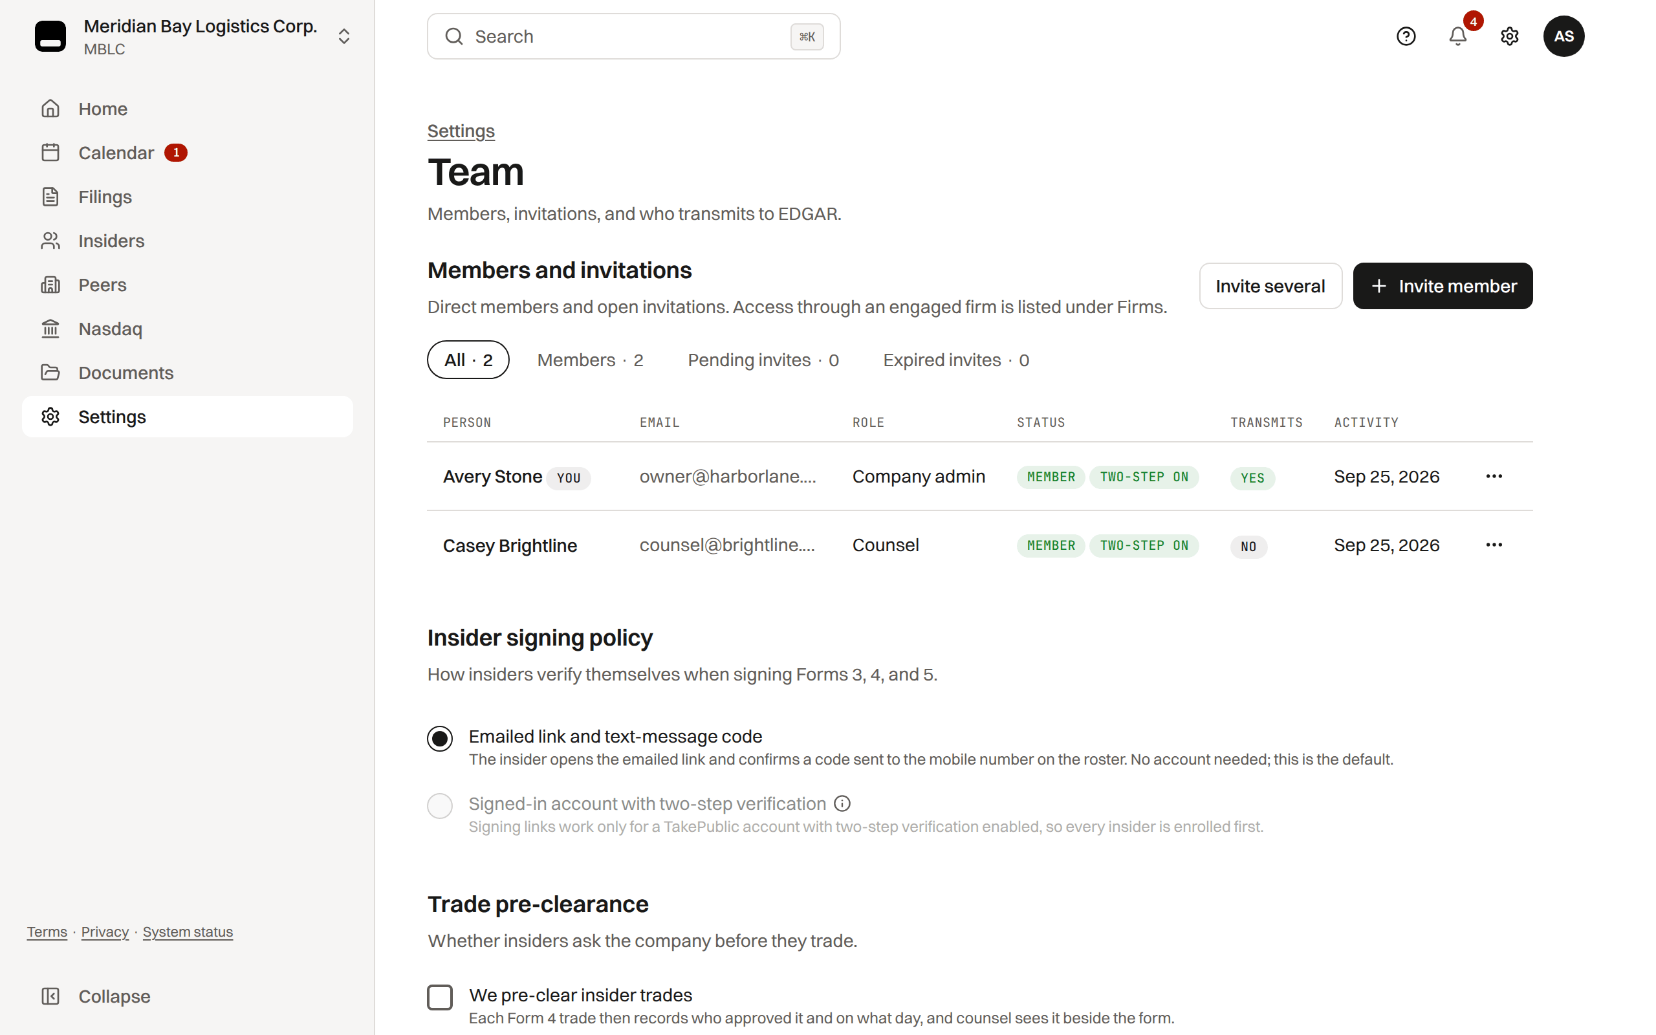1656x1035 pixels.
Task: Show info about signed-in account verification
Action: [x=842, y=803]
